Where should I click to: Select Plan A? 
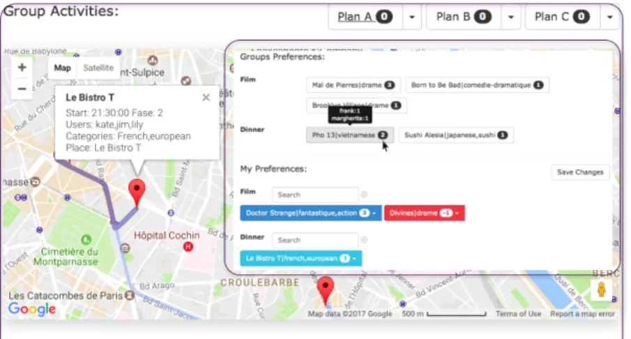(365, 17)
